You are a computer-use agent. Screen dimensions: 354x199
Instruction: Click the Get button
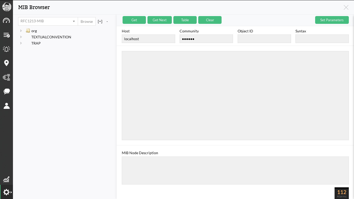pyautogui.click(x=134, y=20)
